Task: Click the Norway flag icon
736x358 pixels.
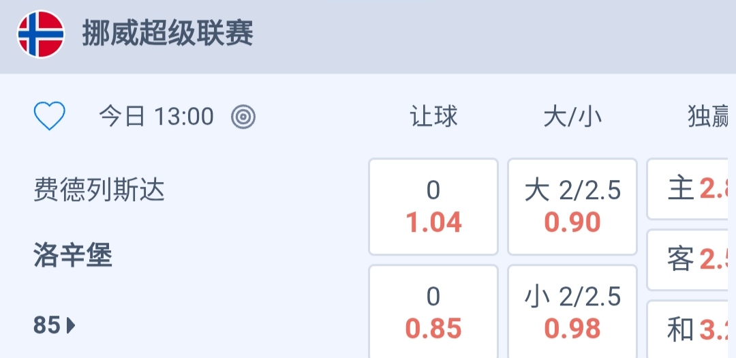Action: click(x=41, y=34)
